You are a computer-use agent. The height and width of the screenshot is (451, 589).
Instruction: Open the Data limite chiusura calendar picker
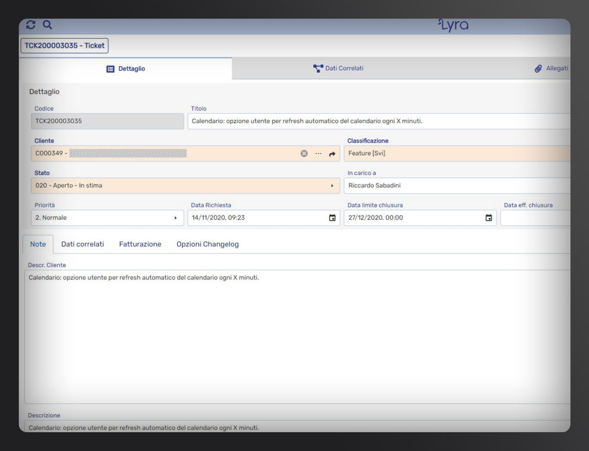click(x=489, y=218)
